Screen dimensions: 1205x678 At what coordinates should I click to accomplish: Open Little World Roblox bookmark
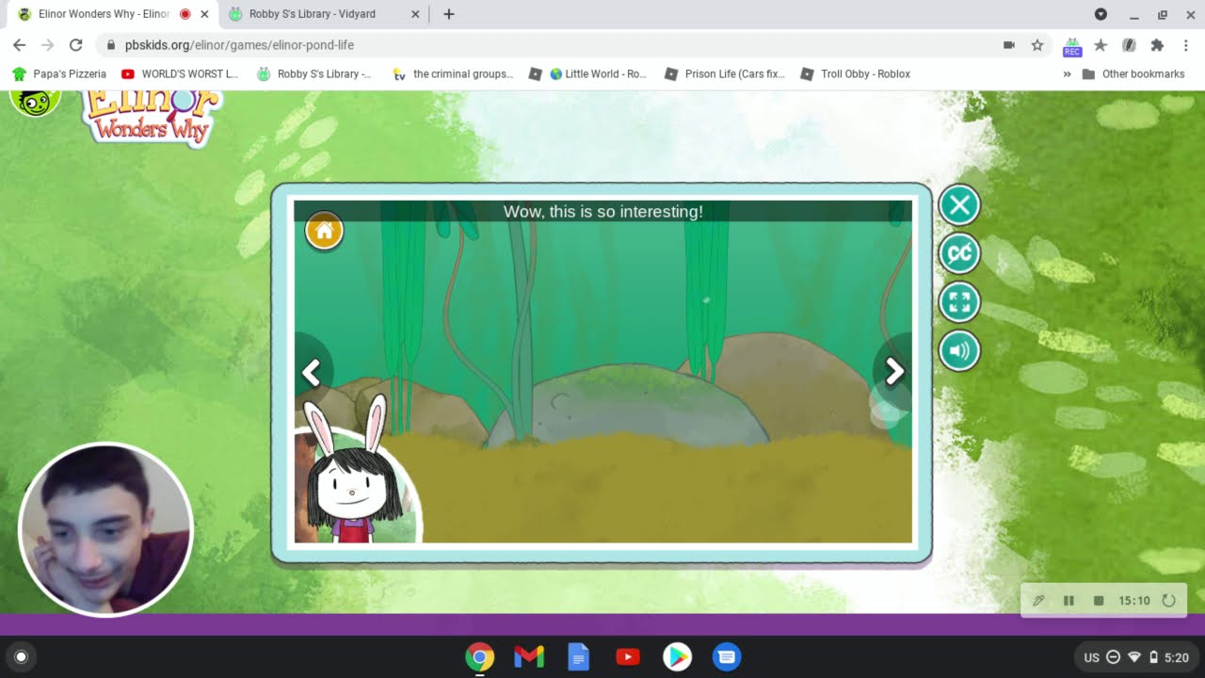click(x=587, y=73)
